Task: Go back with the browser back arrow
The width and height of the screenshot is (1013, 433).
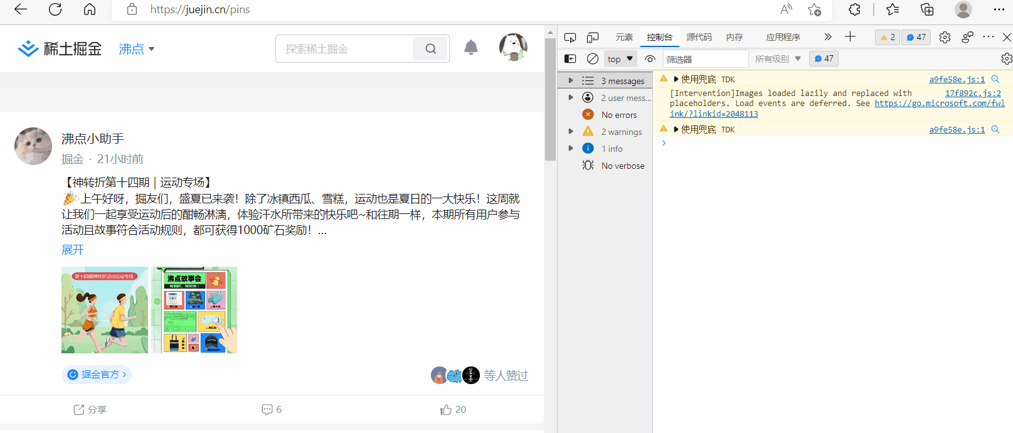Action: [x=21, y=9]
